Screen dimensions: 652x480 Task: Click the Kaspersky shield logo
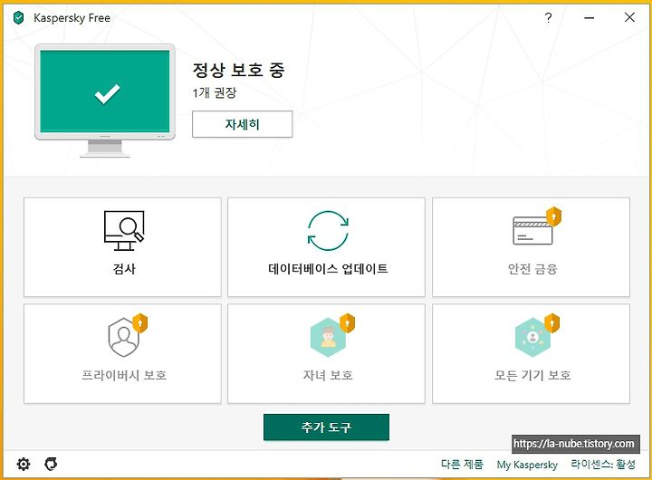(19, 18)
